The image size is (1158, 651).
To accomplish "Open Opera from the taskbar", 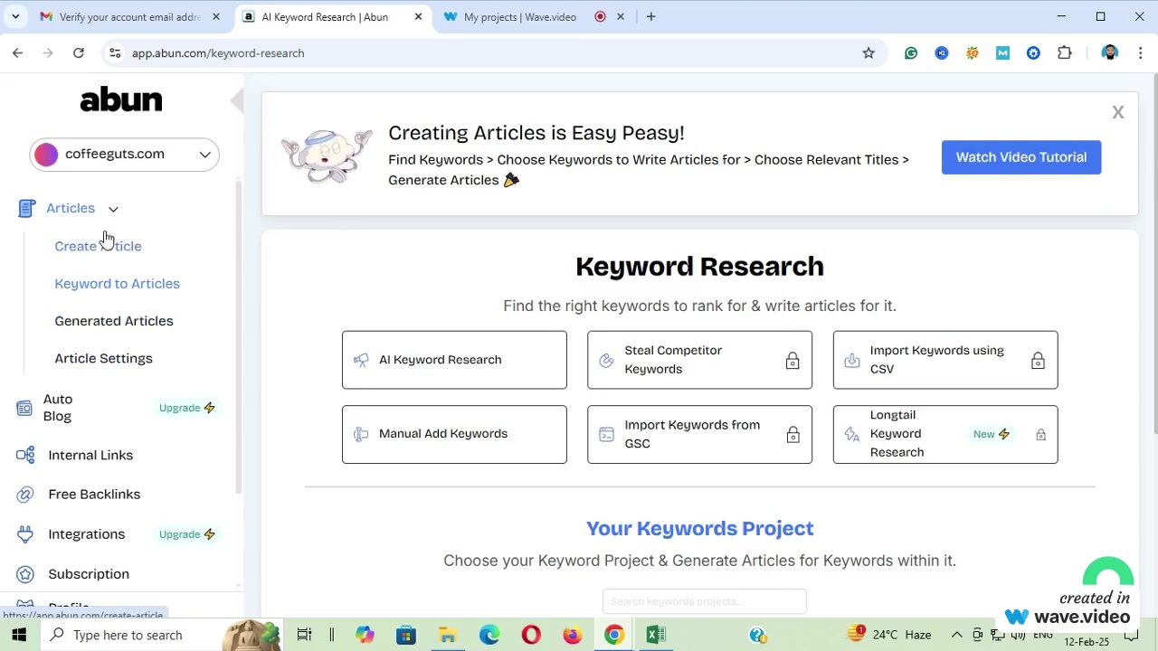I will [x=531, y=635].
